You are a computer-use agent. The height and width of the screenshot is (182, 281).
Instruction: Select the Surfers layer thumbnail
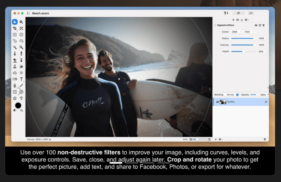coord(223,102)
